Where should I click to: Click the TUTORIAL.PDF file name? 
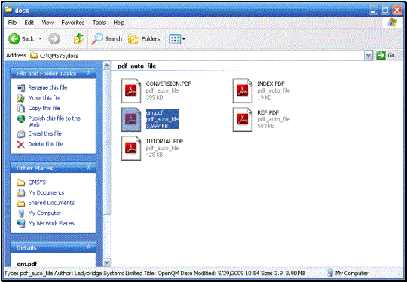[x=164, y=141]
